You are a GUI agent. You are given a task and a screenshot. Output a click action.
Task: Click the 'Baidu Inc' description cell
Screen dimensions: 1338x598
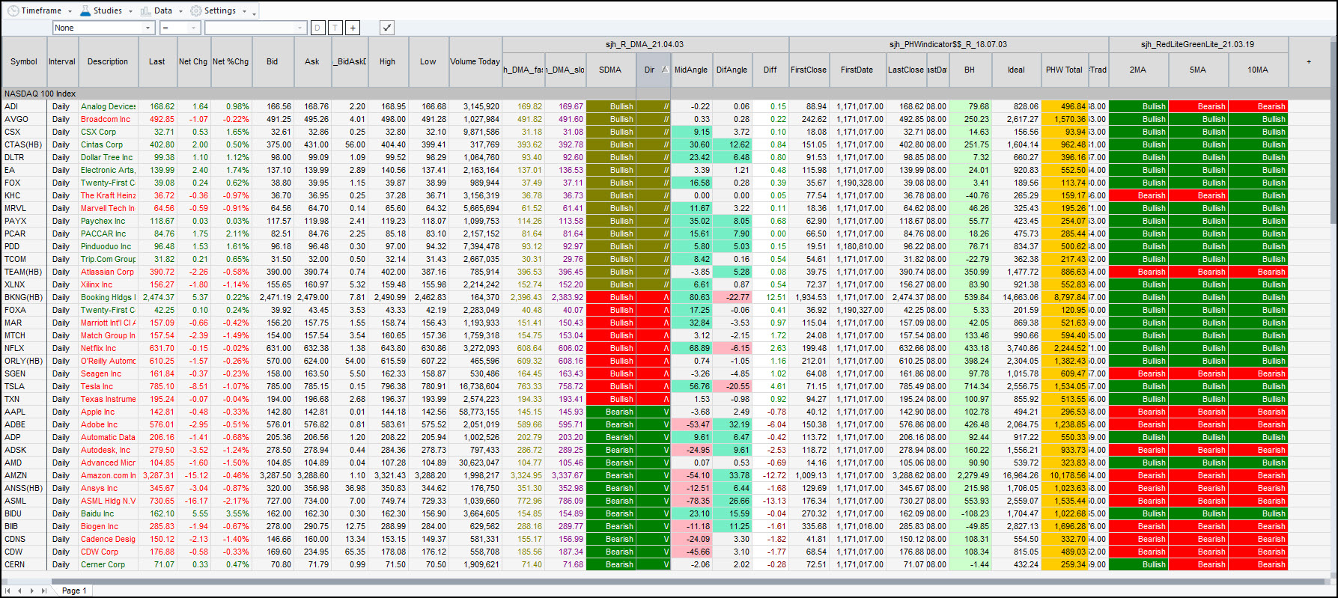[108, 513]
